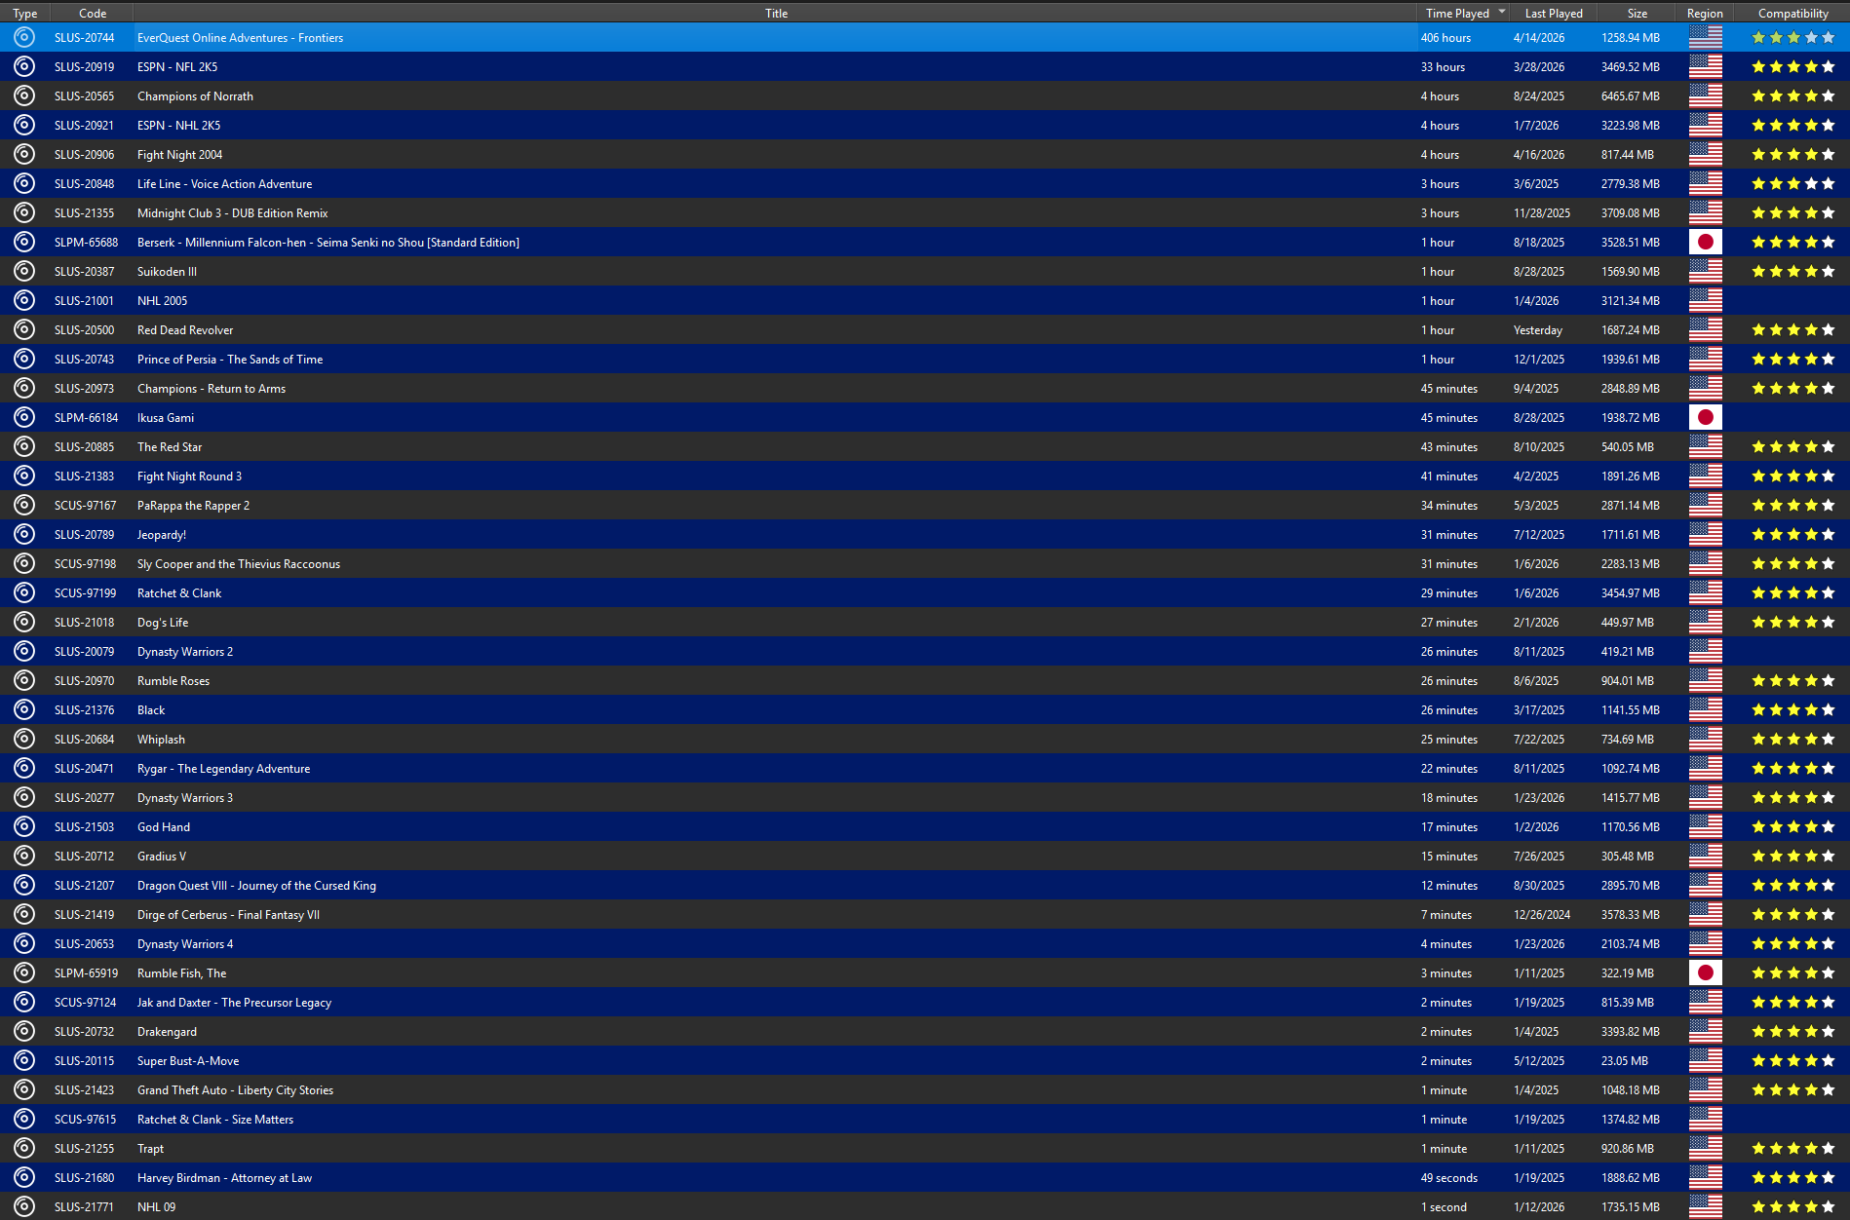Select the disc icon beside Drakengard
This screenshot has height=1220, width=1850.
(24, 1031)
